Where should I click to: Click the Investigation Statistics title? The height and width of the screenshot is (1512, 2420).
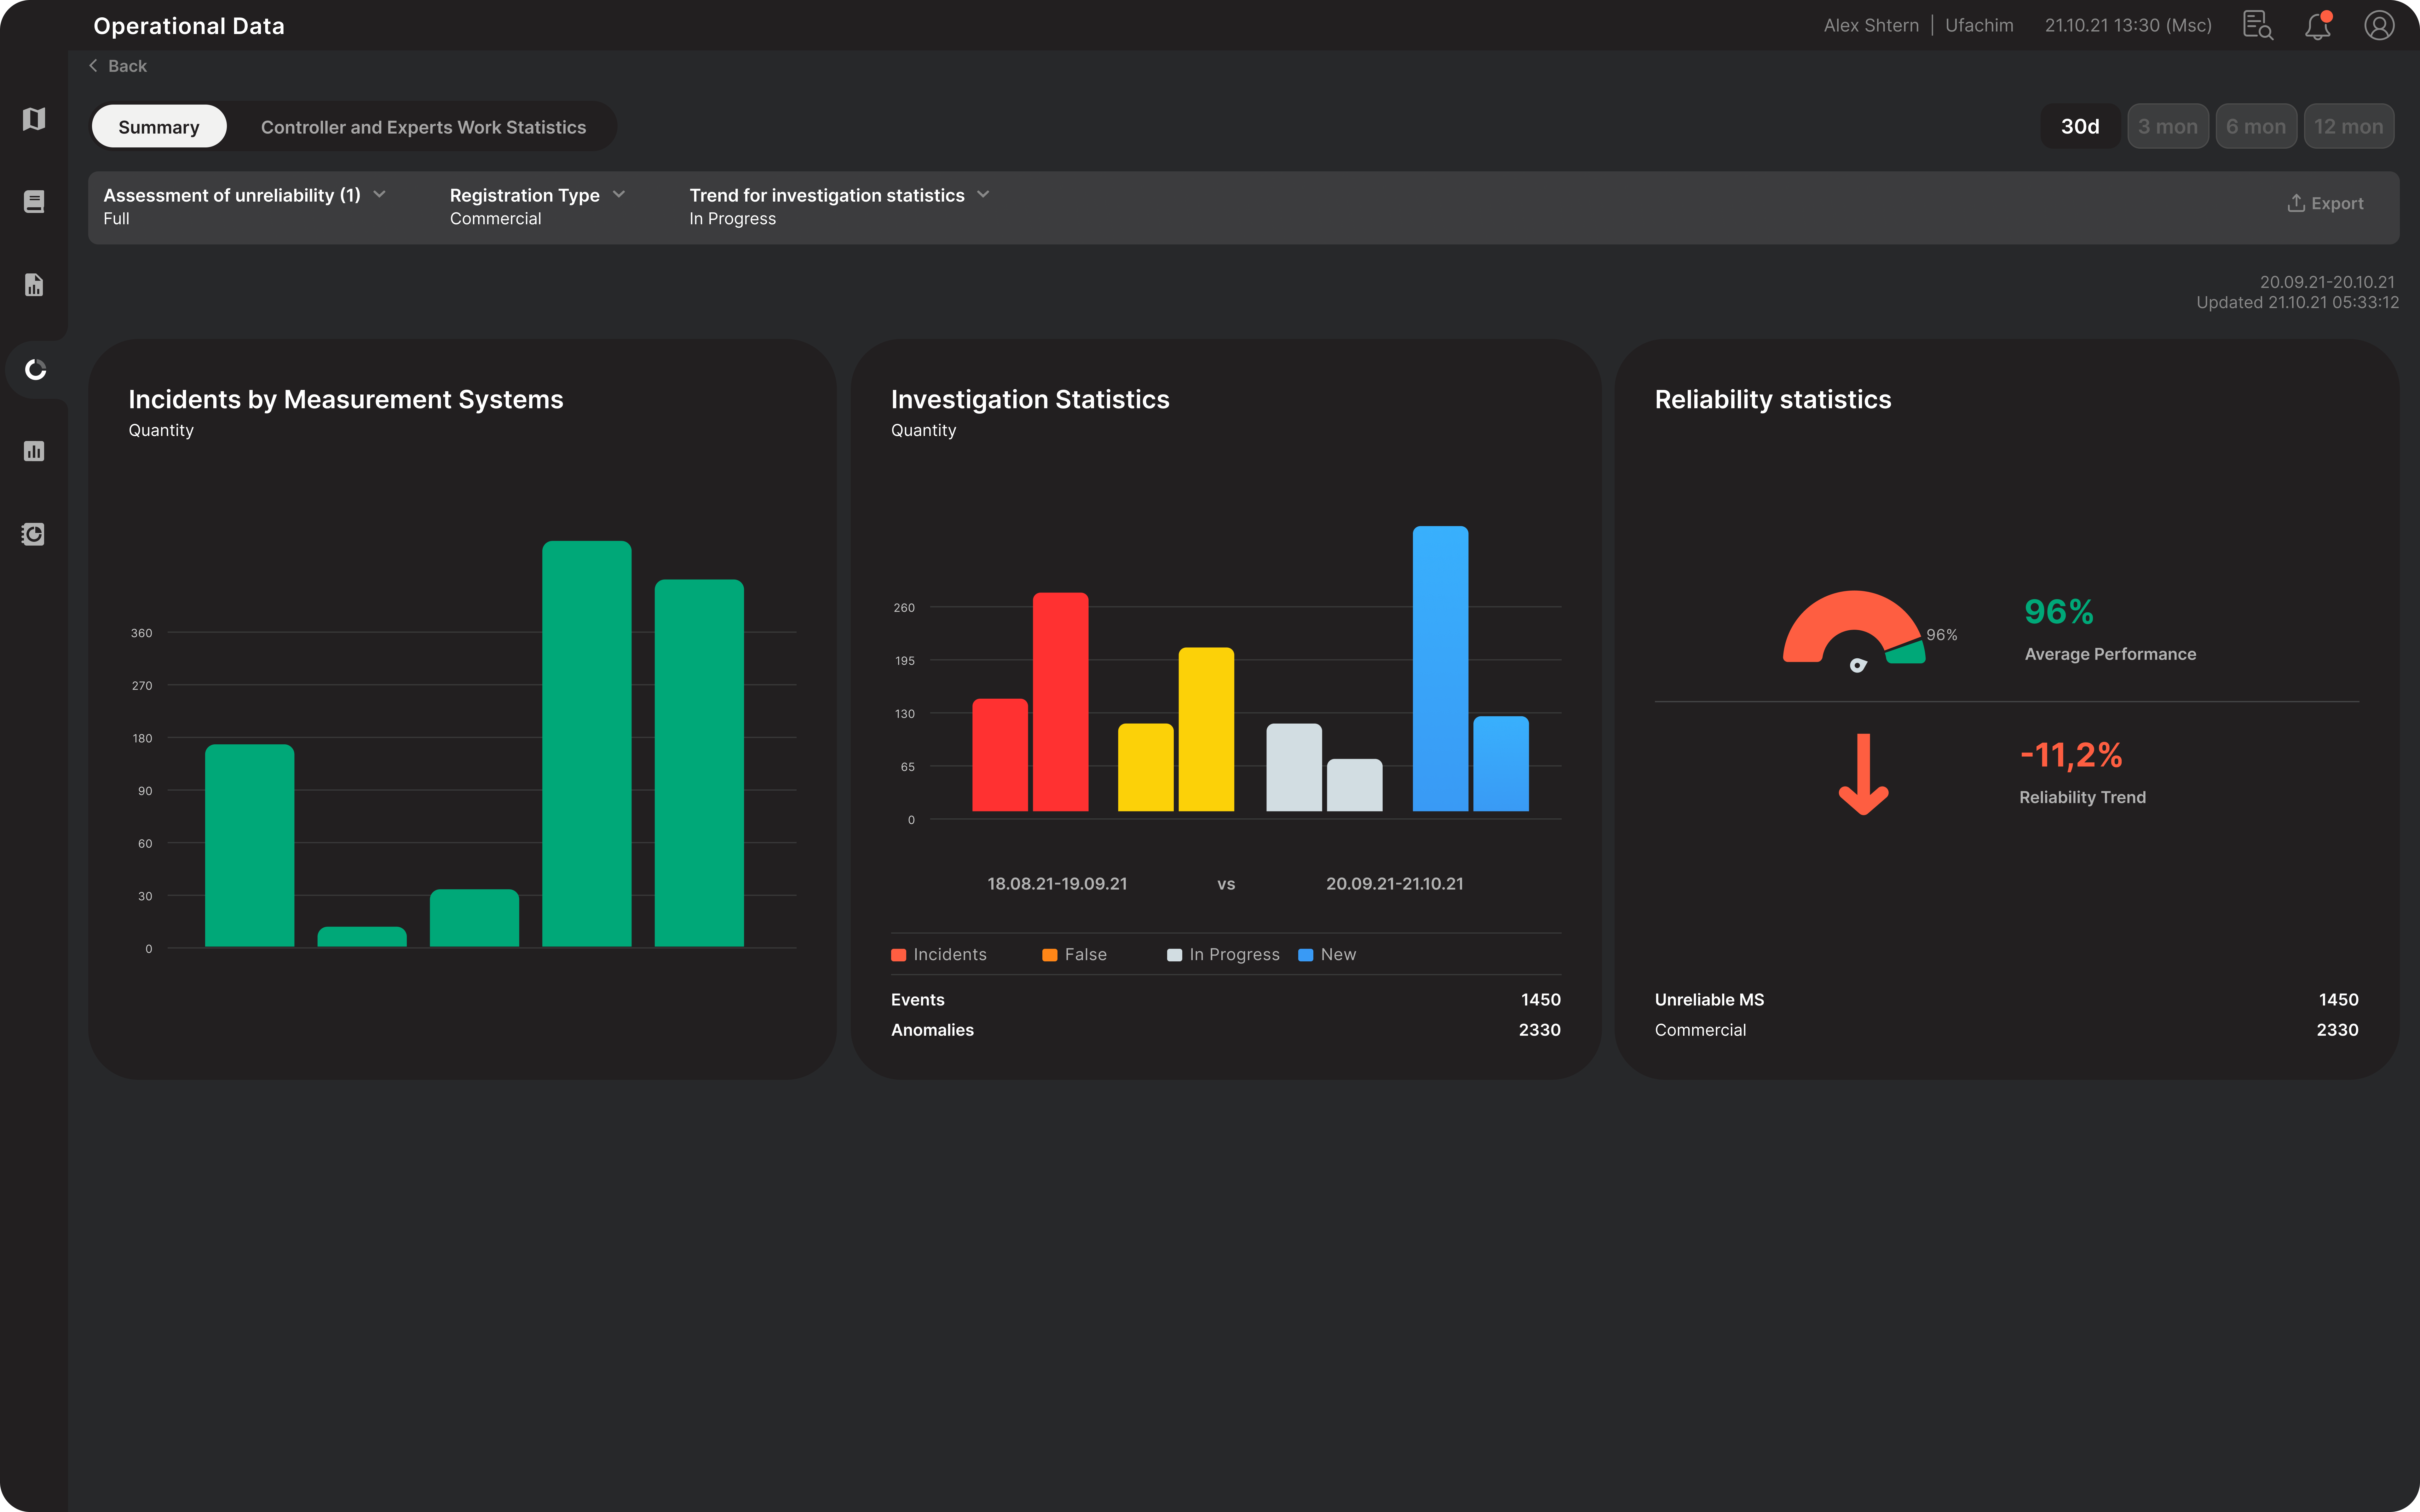coord(1030,400)
